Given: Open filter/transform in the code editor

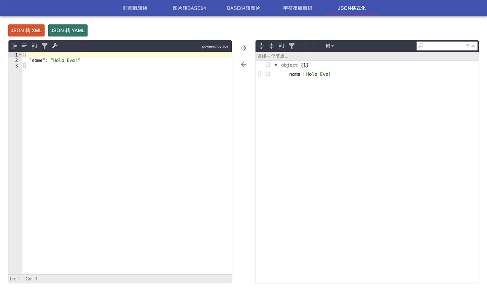Looking at the screenshot, I should (x=45, y=46).
